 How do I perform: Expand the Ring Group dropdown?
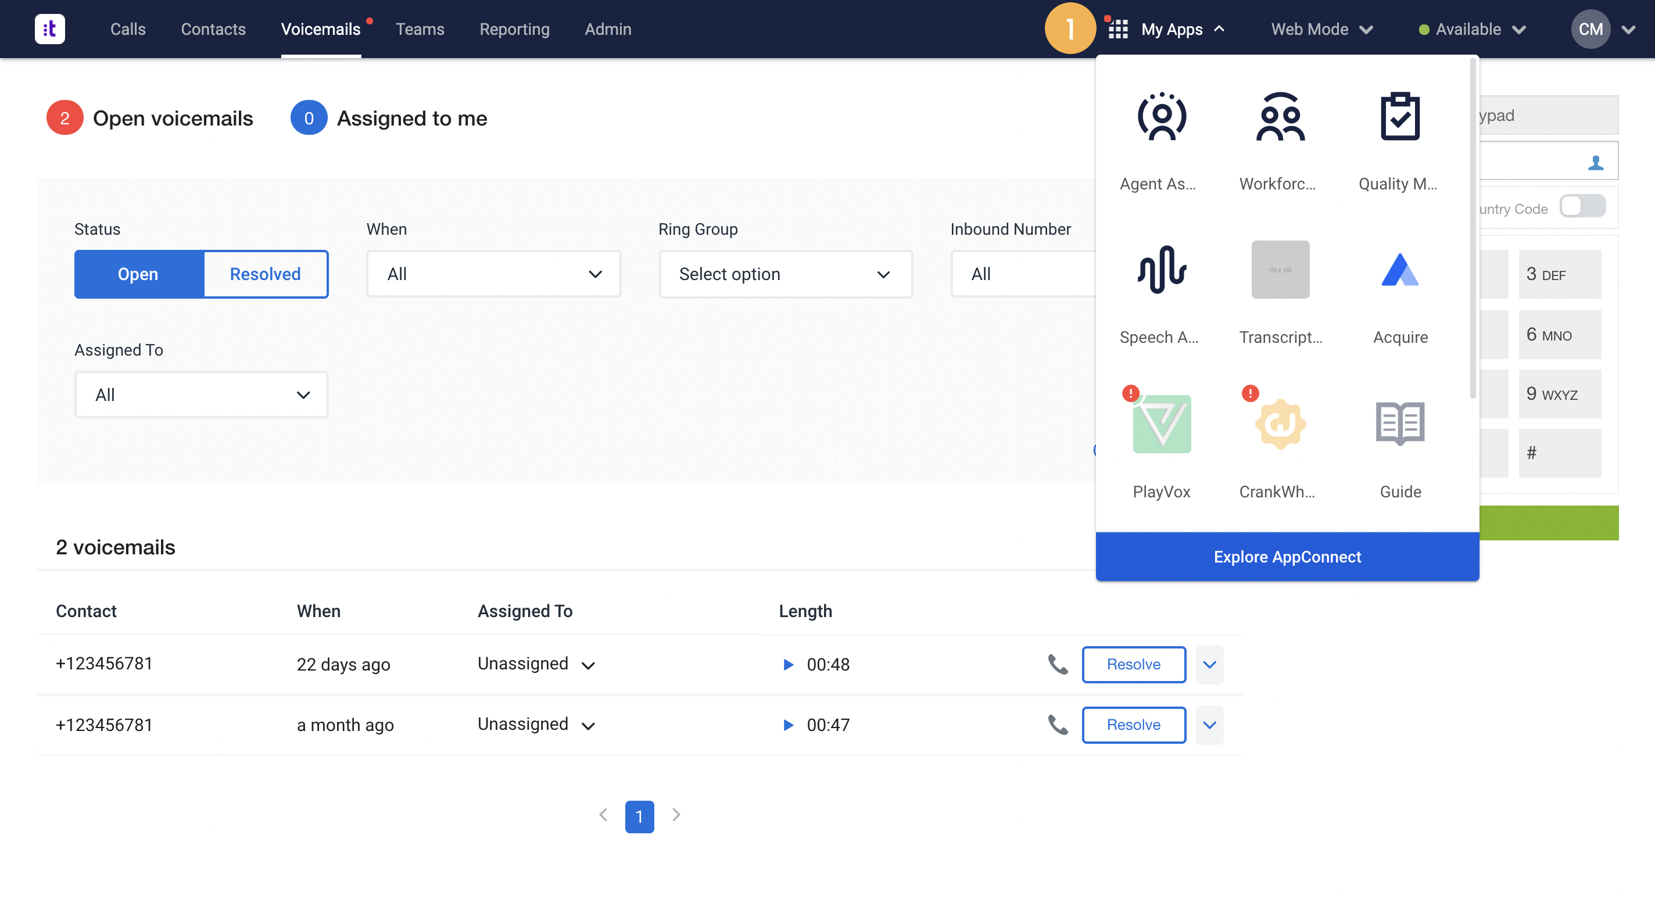pos(784,274)
